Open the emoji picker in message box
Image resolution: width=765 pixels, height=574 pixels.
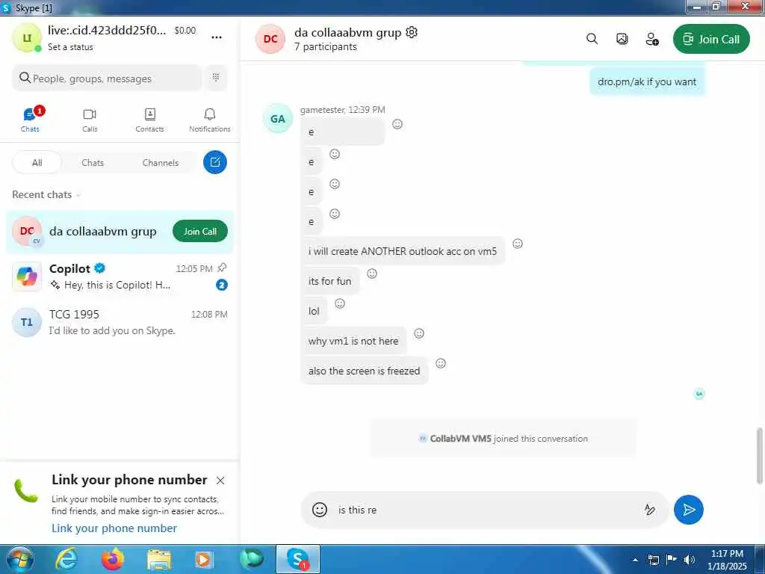(x=320, y=510)
